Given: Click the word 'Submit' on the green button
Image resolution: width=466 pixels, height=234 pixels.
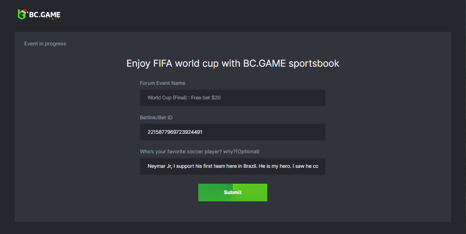Looking at the screenshot, I should pos(233,192).
